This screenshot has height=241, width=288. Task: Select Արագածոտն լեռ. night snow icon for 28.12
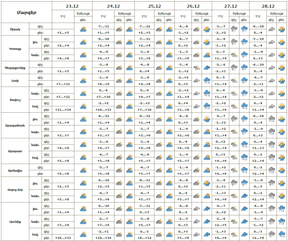point(271,119)
